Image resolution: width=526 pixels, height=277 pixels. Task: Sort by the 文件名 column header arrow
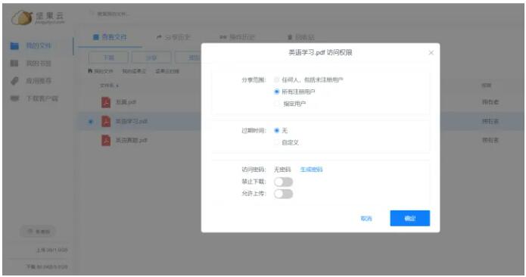coord(118,86)
